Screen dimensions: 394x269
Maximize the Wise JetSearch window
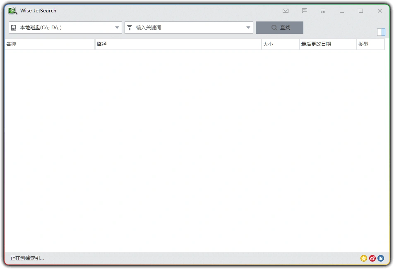pyautogui.click(x=361, y=11)
